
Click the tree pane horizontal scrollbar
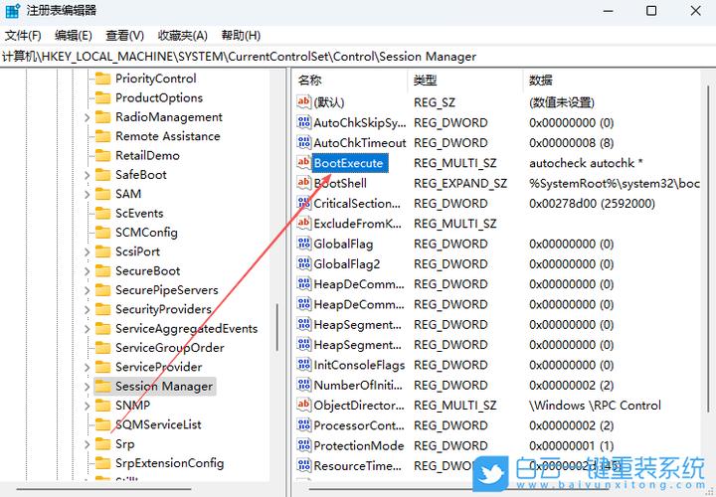click(104, 489)
